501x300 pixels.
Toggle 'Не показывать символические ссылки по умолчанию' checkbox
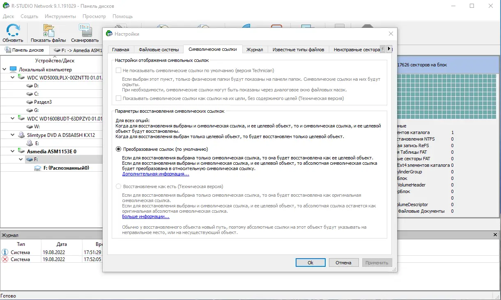pos(119,70)
